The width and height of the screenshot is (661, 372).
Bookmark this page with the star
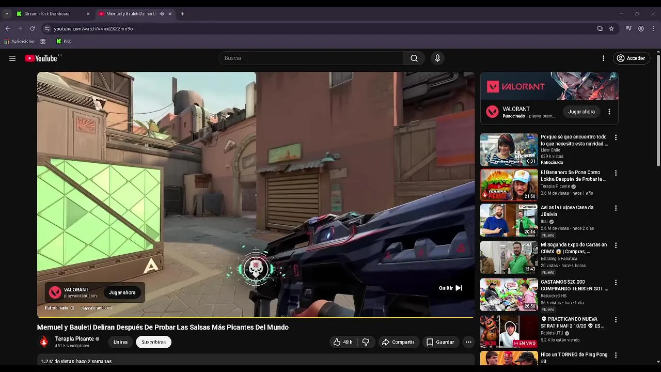[x=611, y=28]
